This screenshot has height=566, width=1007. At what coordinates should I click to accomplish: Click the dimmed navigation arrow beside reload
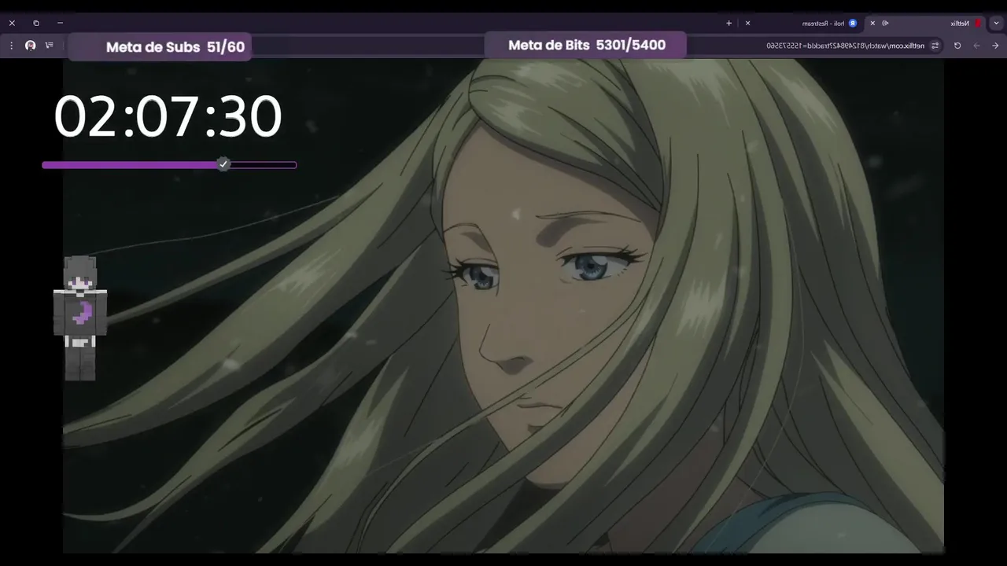pos(976,46)
